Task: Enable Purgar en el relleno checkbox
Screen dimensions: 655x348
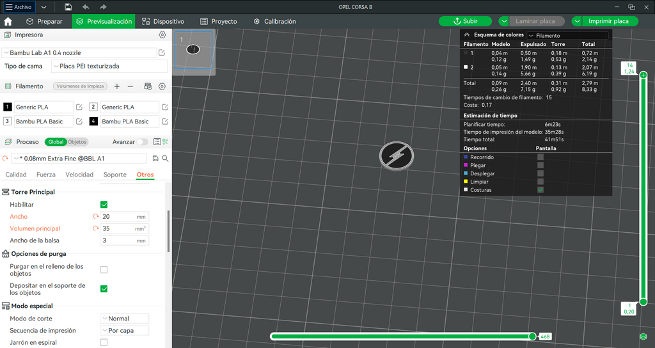Action: coord(104,270)
